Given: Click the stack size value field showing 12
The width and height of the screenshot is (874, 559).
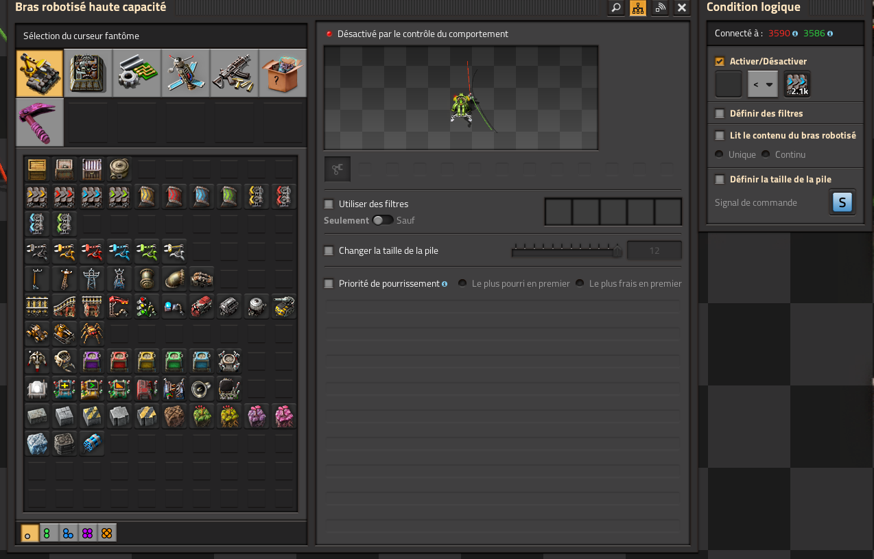Looking at the screenshot, I should [654, 251].
